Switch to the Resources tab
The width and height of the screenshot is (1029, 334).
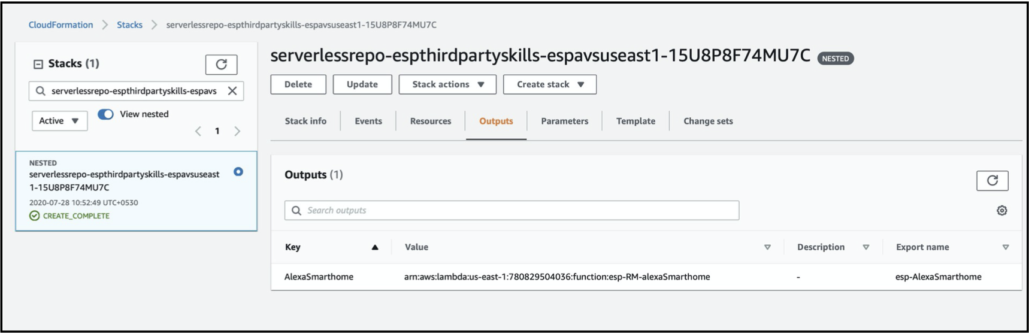tap(430, 121)
